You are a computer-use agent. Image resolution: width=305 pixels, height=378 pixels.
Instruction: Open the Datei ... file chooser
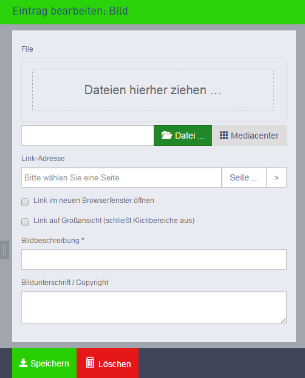(x=183, y=136)
